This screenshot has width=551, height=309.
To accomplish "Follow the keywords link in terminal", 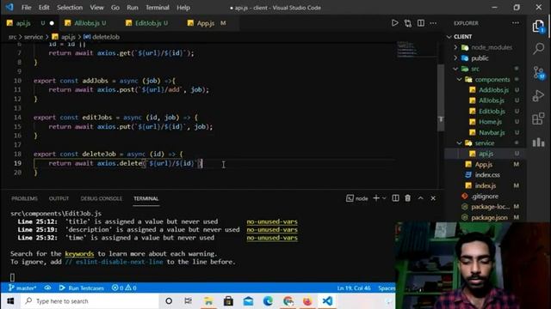I will (x=79, y=254).
